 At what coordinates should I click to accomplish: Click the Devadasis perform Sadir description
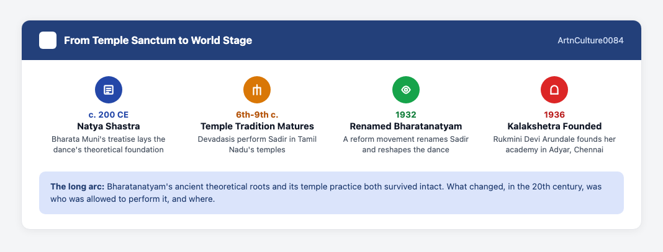coord(257,144)
